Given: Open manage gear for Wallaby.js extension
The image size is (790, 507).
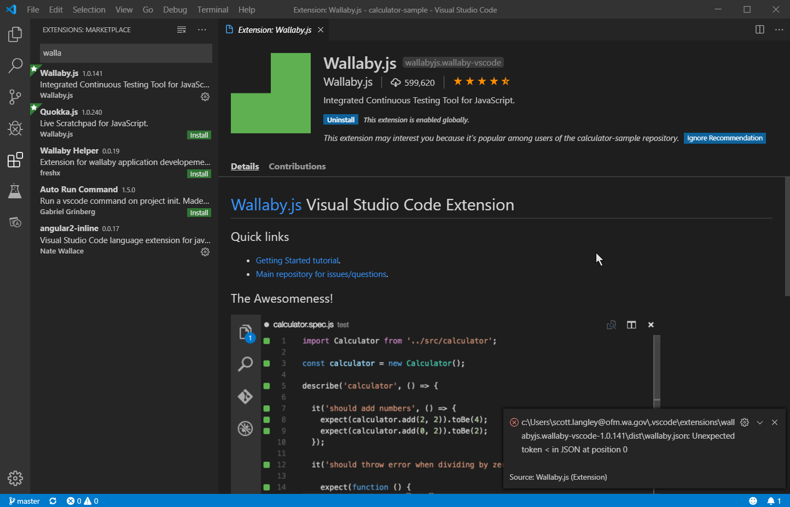Looking at the screenshot, I should 205,97.
